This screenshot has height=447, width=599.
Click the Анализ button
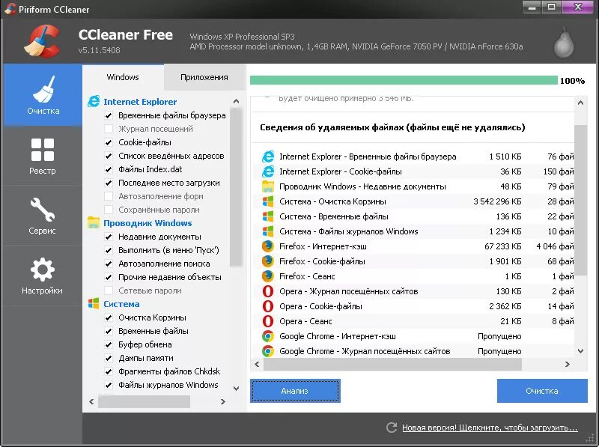[295, 391]
